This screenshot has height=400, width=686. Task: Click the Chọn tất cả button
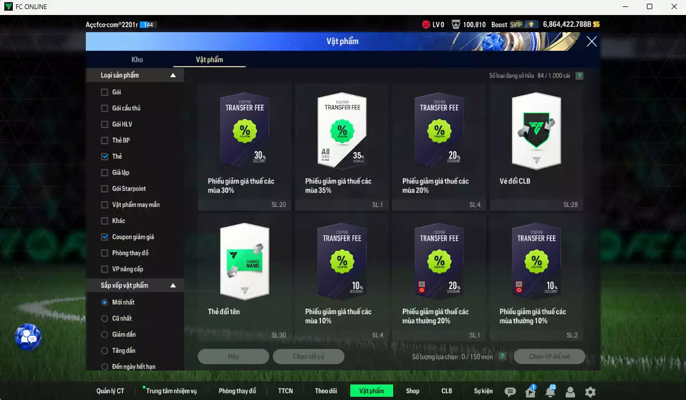click(x=308, y=357)
